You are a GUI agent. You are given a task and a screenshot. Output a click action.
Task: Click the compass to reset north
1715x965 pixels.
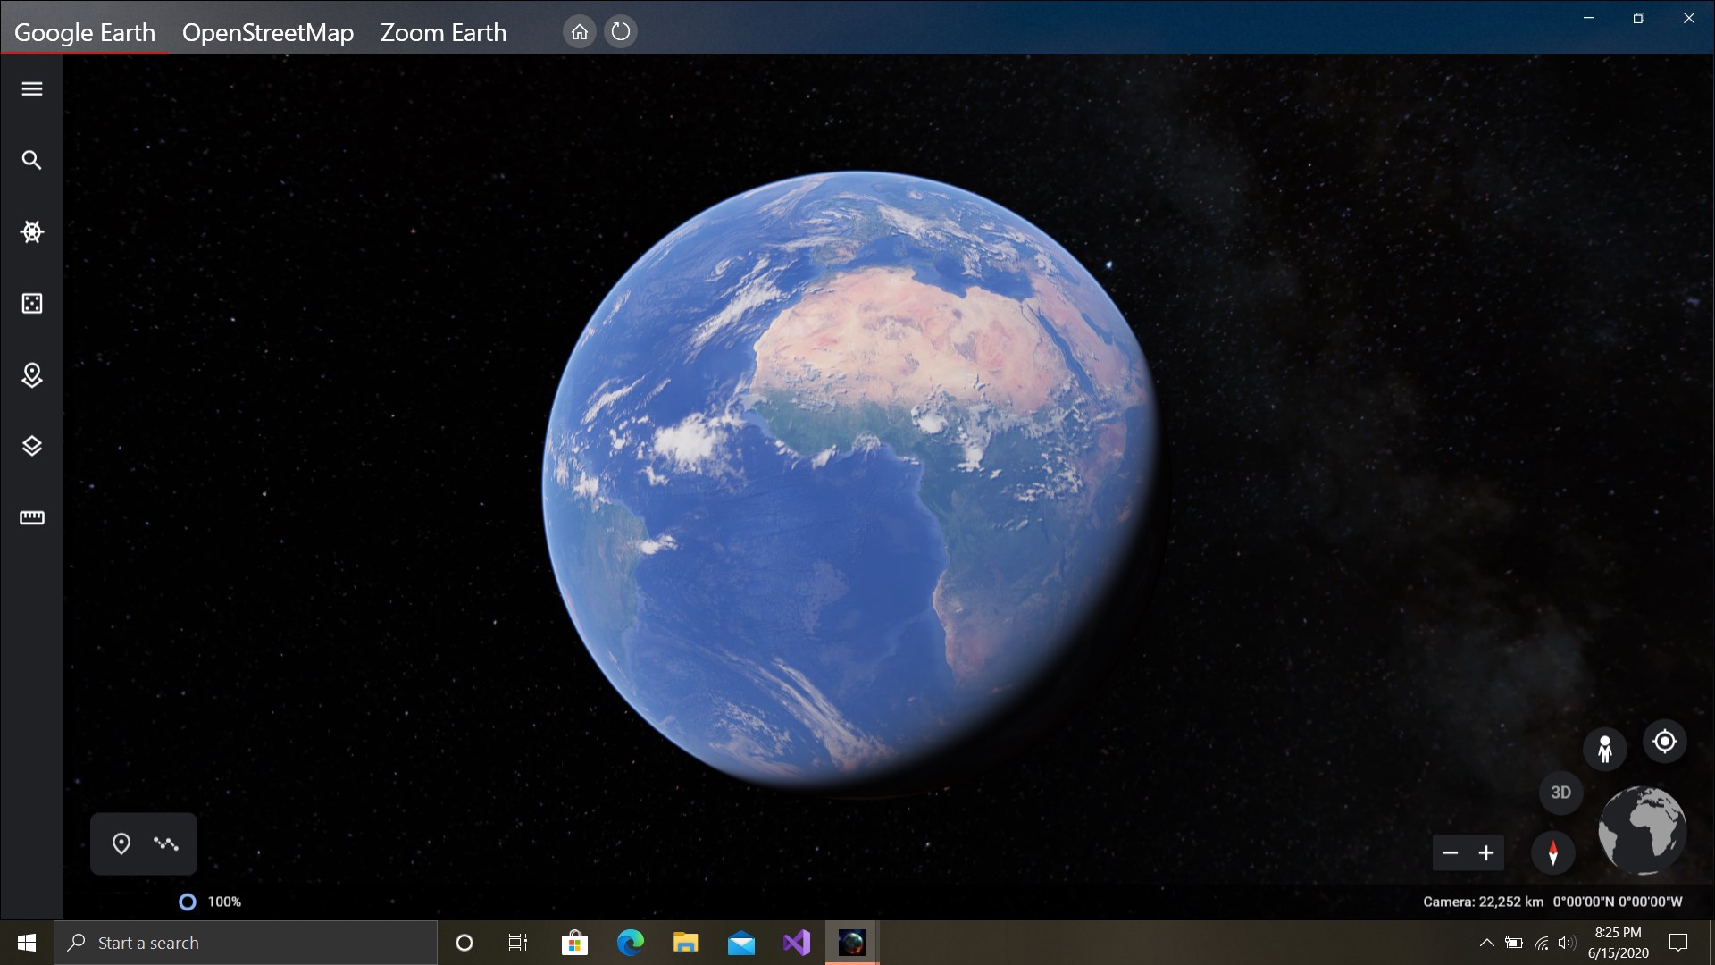pyautogui.click(x=1552, y=853)
